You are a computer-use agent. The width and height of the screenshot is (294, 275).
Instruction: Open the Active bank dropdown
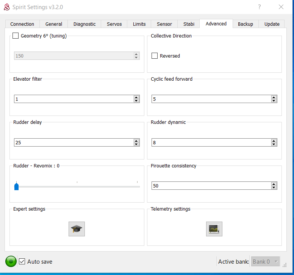click(265, 261)
